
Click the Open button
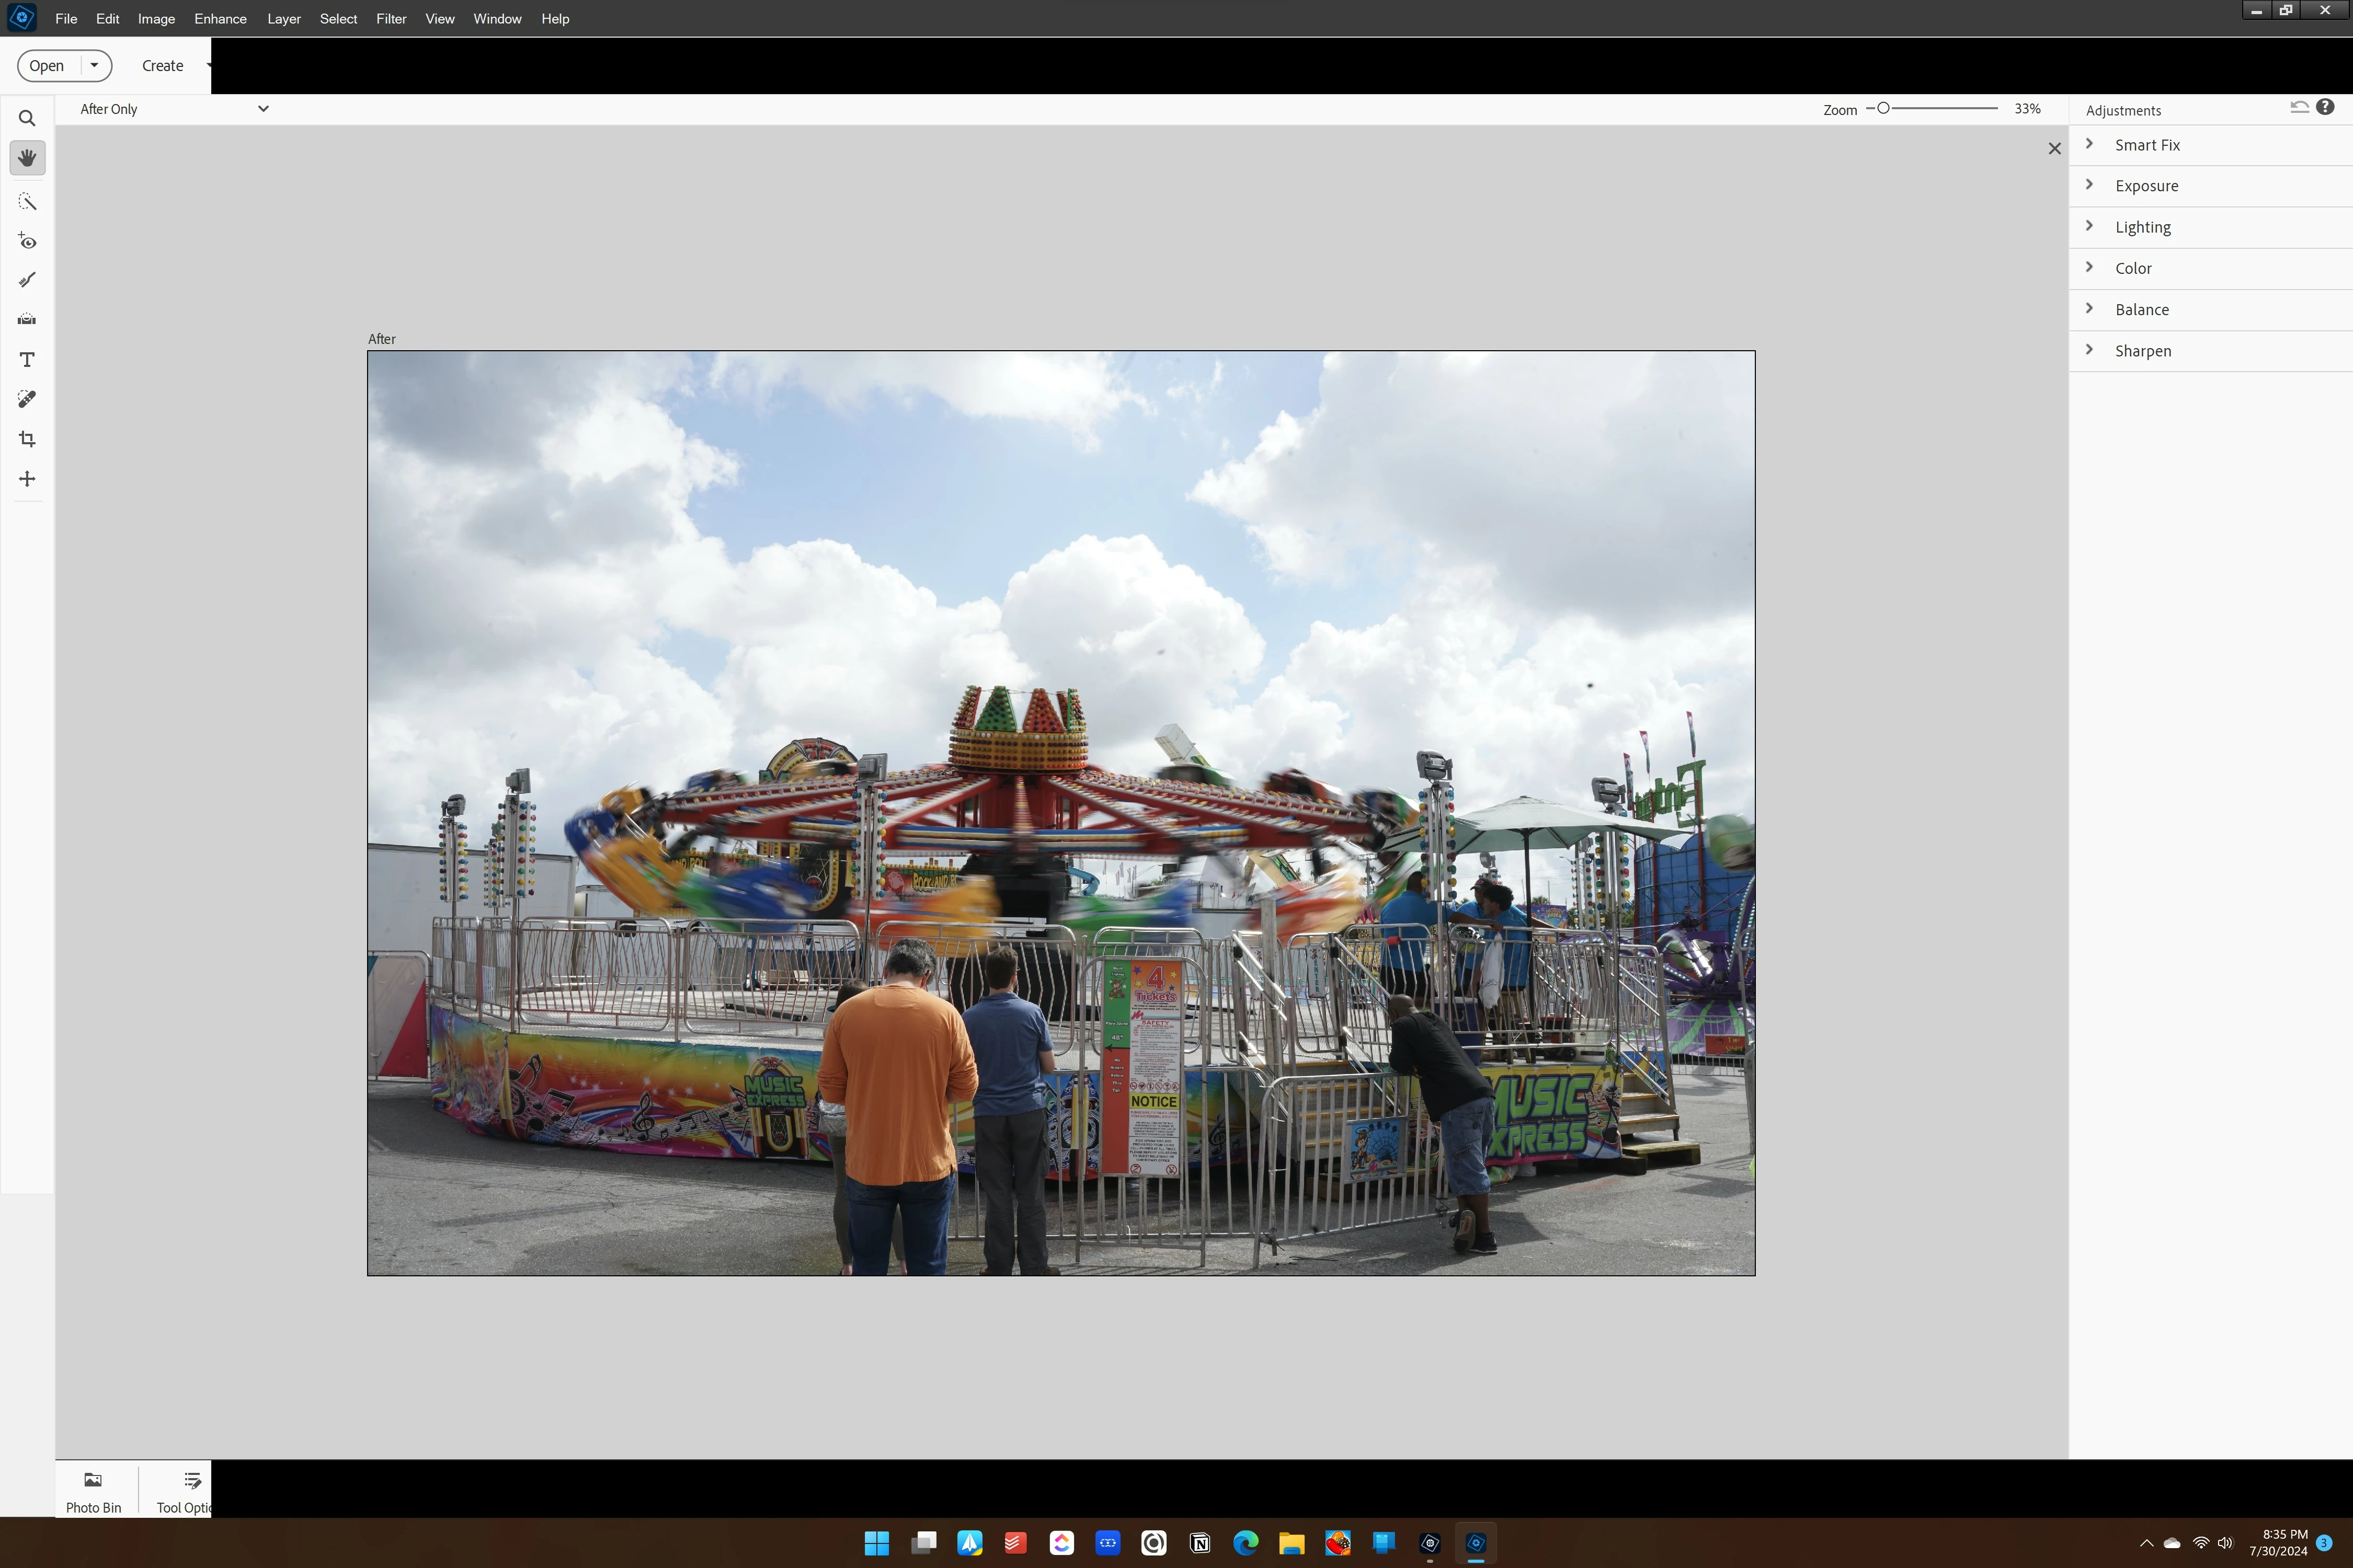pos(47,66)
